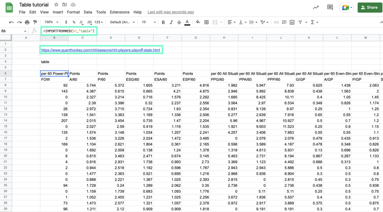Open the Extensions menu
This screenshot has height=212, width=383.
pyautogui.click(x=120, y=12)
